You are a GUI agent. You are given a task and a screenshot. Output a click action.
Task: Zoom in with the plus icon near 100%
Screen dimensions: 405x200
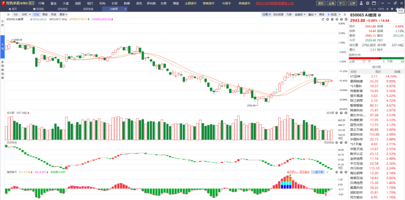(387, 9)
